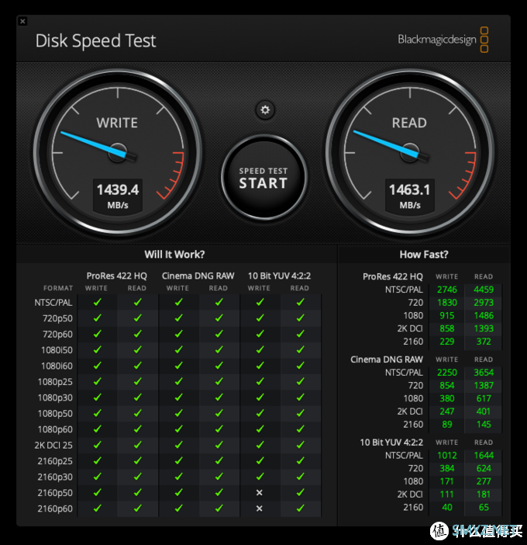Screen dimensions: 527x545
Task: Click the Cinema DNG RAW column header in Will It Work
Action: coord(198,276)
